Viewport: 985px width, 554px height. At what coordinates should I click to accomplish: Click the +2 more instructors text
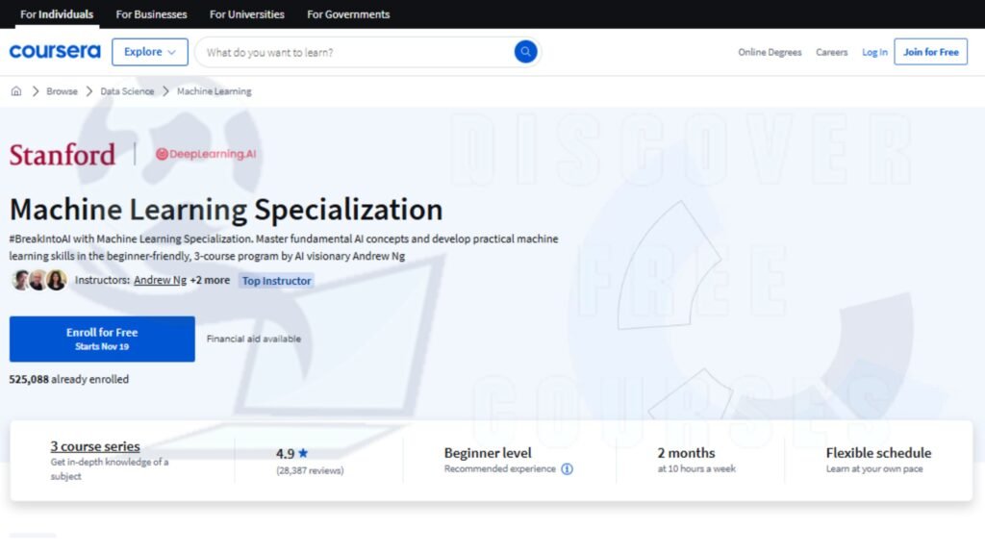[210, 280]
